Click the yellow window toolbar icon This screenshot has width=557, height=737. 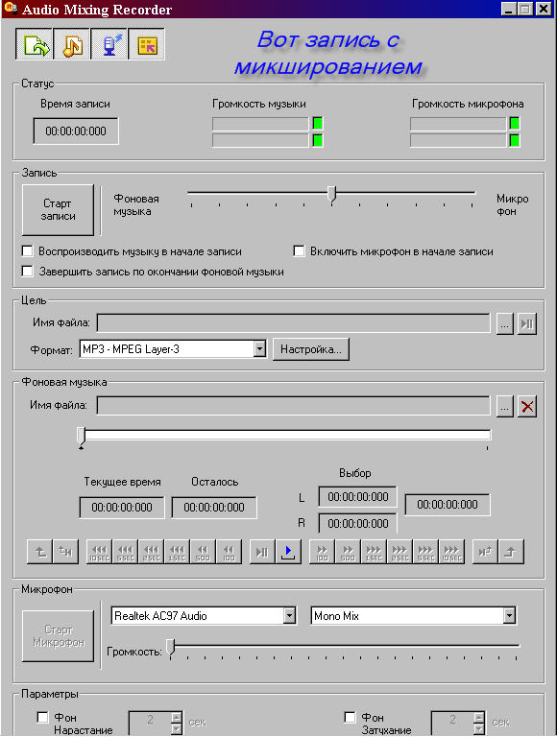pos(147,44)
